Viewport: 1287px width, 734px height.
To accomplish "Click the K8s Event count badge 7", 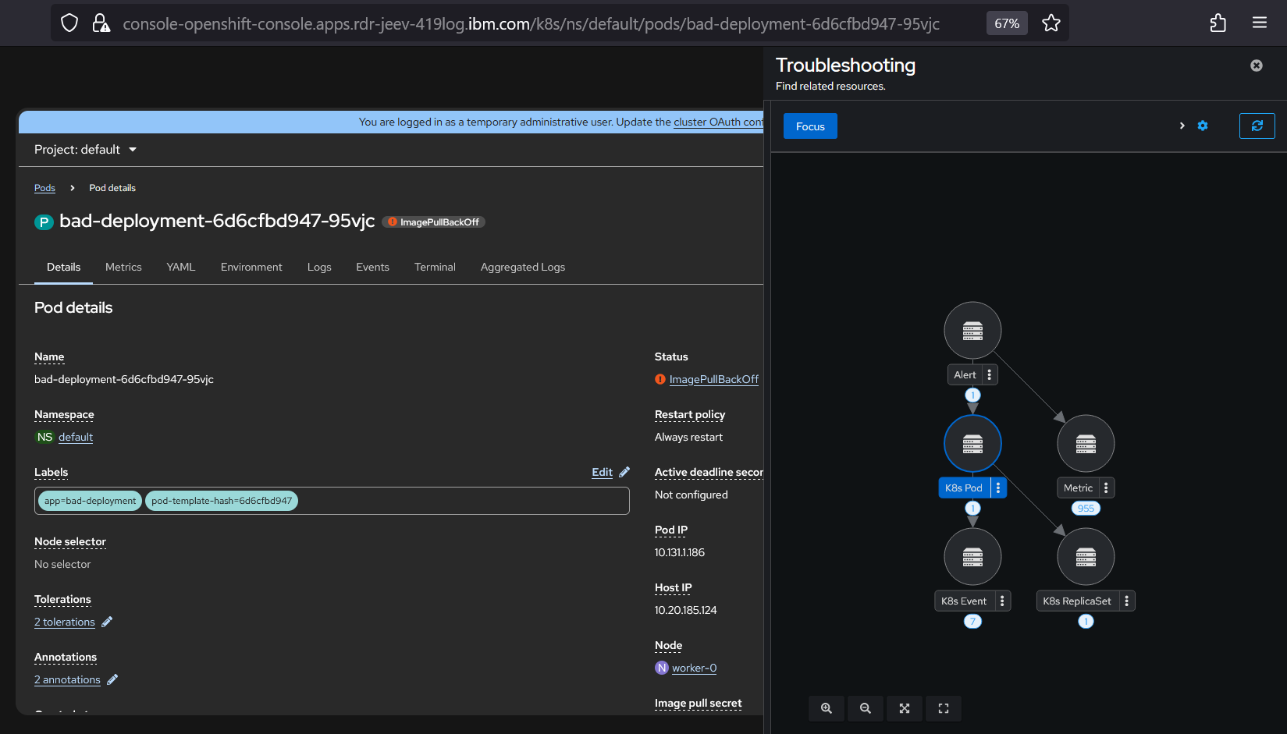I will tap(972, 622).
